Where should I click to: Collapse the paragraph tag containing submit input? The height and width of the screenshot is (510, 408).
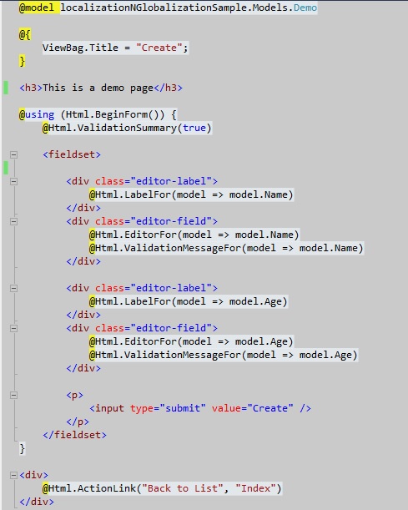13,395
